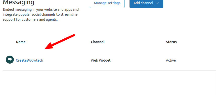216x99 pixels.
Task: Click the Channel column header
Action: (x=98, y=42)
